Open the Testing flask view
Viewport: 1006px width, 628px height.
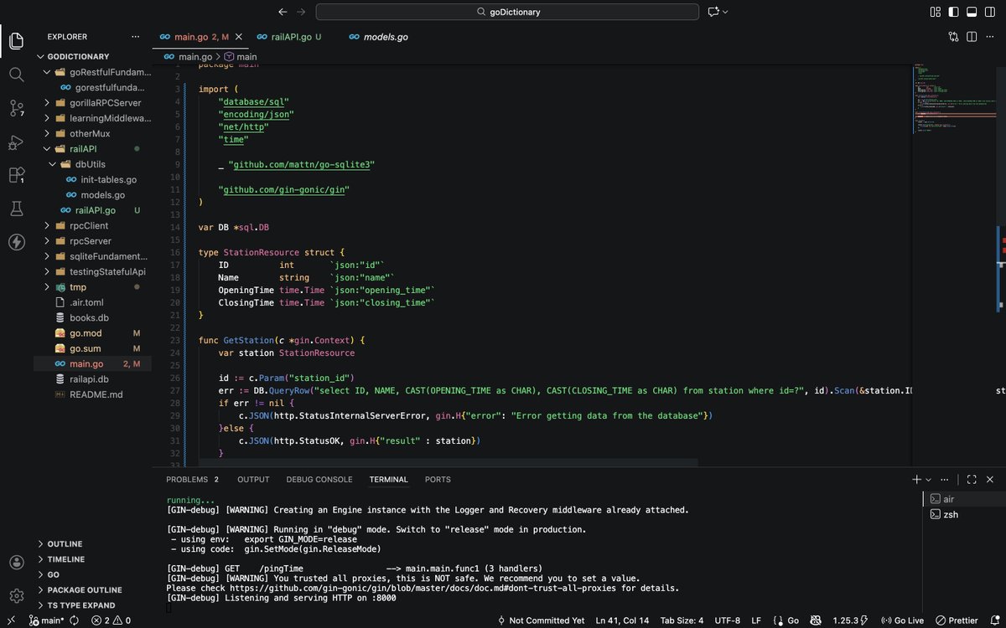coord(17,208)
